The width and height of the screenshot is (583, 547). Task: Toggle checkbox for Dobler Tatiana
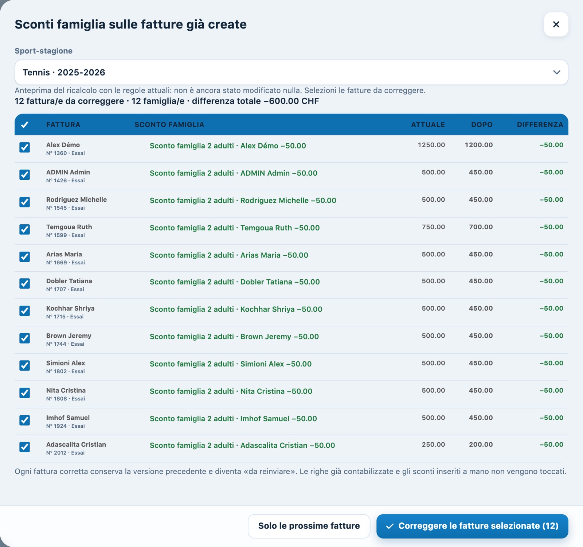click(x=25, y=283)
